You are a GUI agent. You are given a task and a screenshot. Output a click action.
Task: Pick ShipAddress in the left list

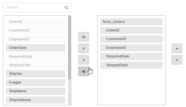coord(36,100)
